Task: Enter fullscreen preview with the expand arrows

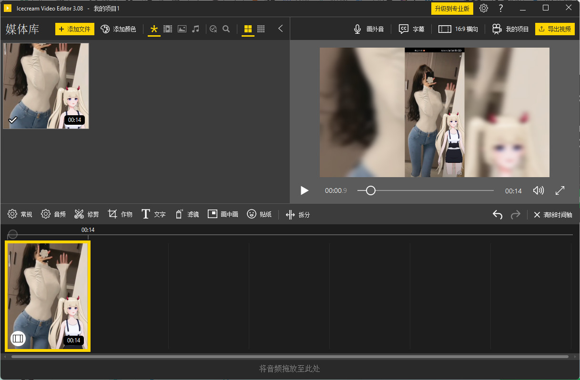Action: pyautogui.click(x=560, y=190)
